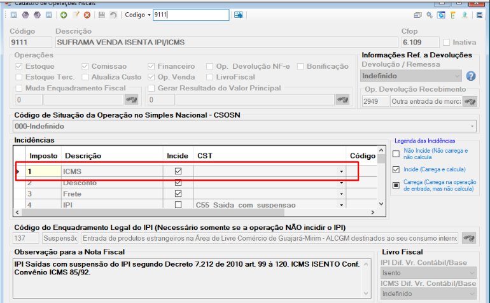Open lookup beside Muda Enquadramento Fiscal fields
Screen dimensions: 490x303
pos(132,100)
